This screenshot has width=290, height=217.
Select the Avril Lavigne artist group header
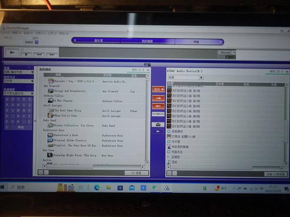[53, 105]
